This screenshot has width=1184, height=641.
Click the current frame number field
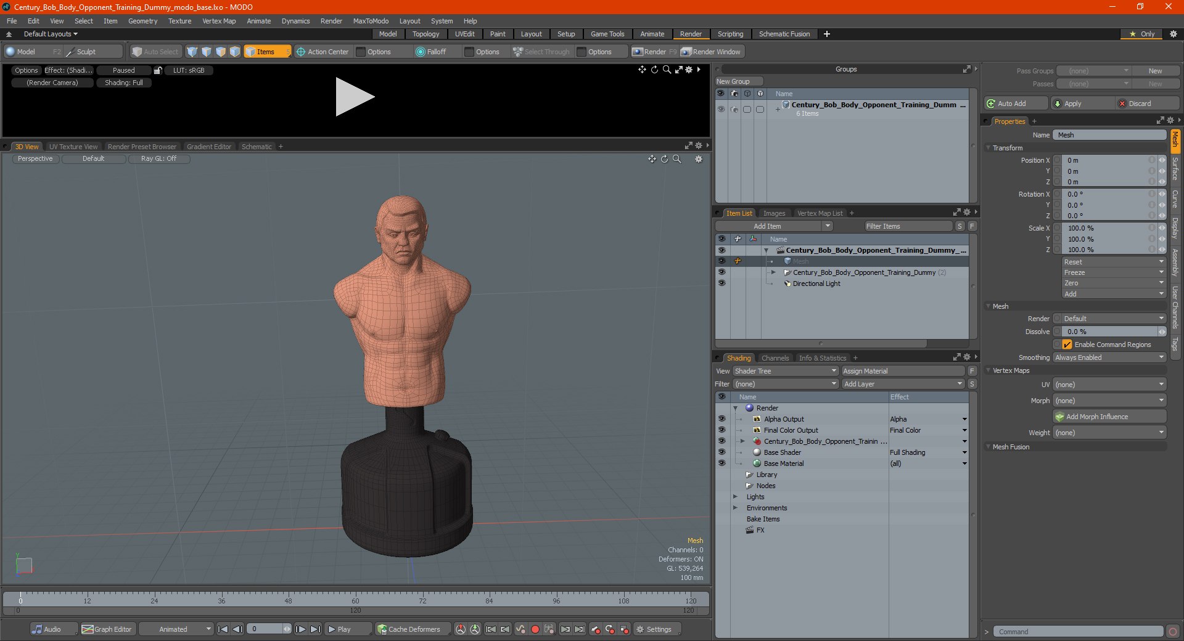coord(269,629)
